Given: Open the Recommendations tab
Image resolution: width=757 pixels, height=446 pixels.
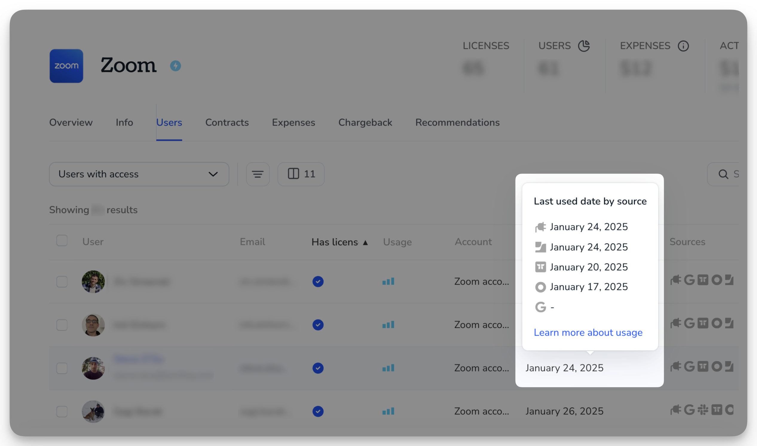Looking at the screenshot, I should click(458, 122).
